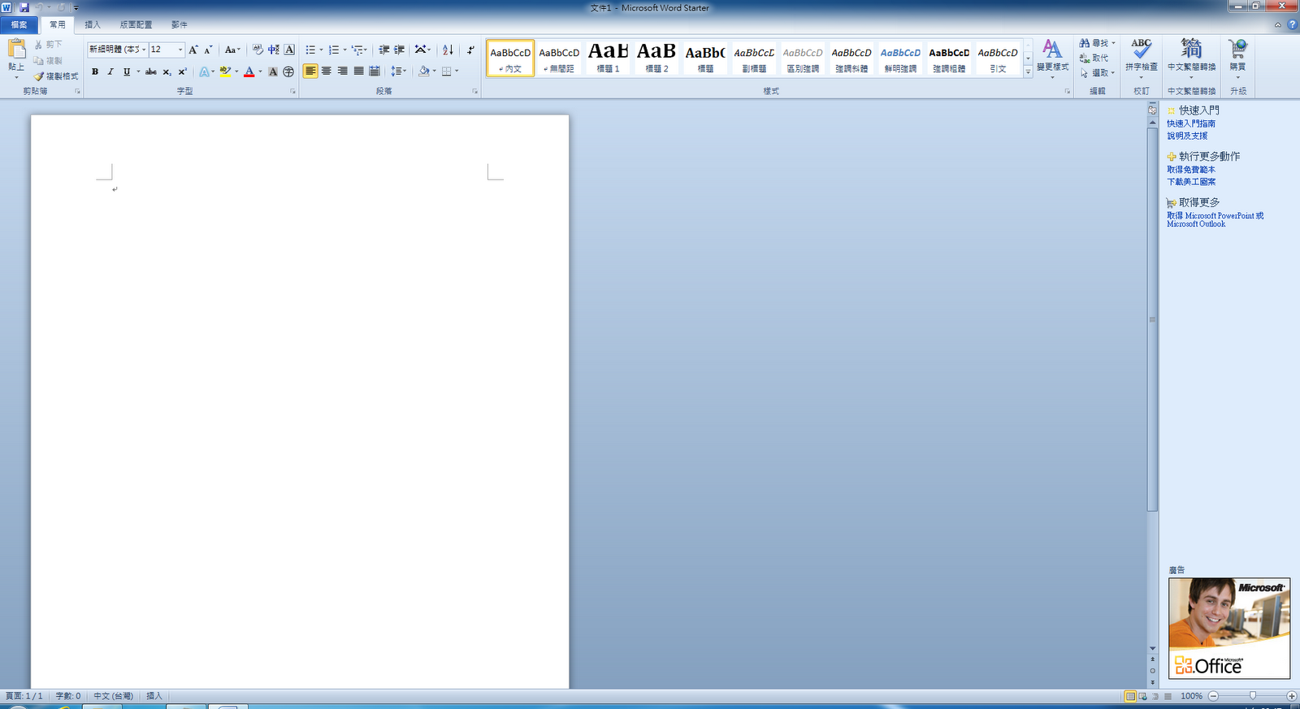Screen dimensions: 1300x709
Task: Toggle Show/Hide paragraph marks
Action: coord(470,50)
